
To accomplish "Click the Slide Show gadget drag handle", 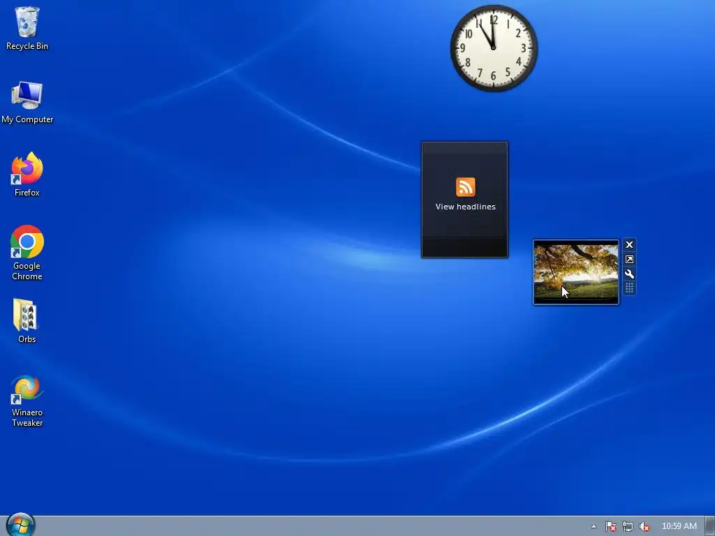I will 629,288.
